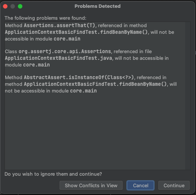Select the Assertions.assertThat(T) method text
The image size is (196, 195).
pyautogui.click(x=59, y=25)
